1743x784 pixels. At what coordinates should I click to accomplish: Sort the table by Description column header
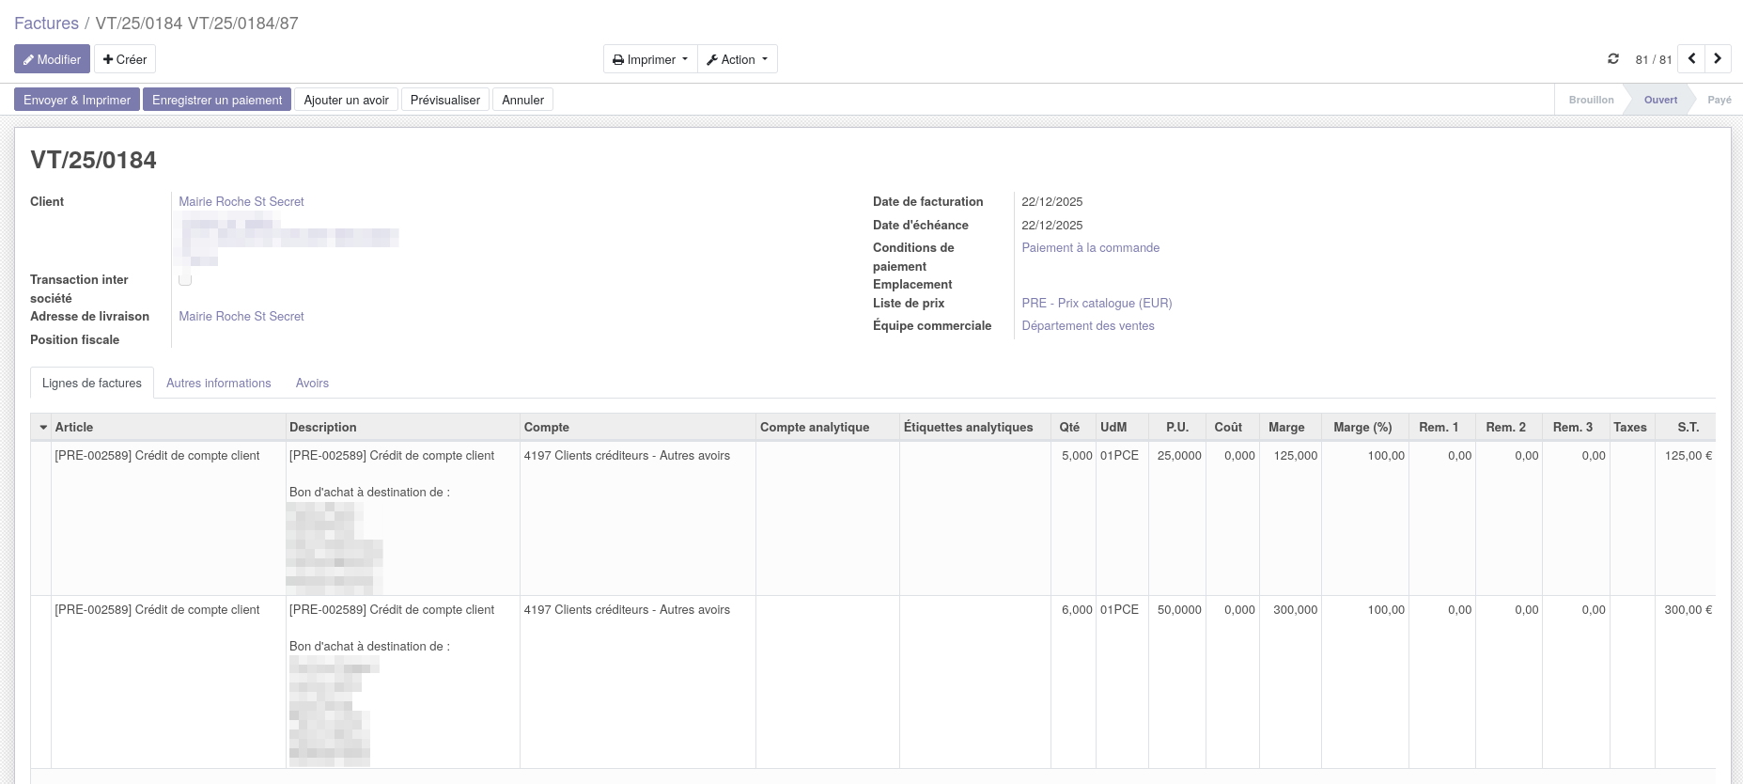pos(323,428)
